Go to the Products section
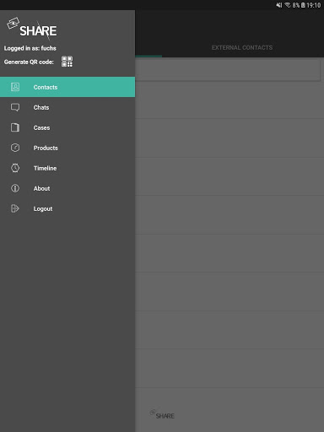 [x=67, y=148]
